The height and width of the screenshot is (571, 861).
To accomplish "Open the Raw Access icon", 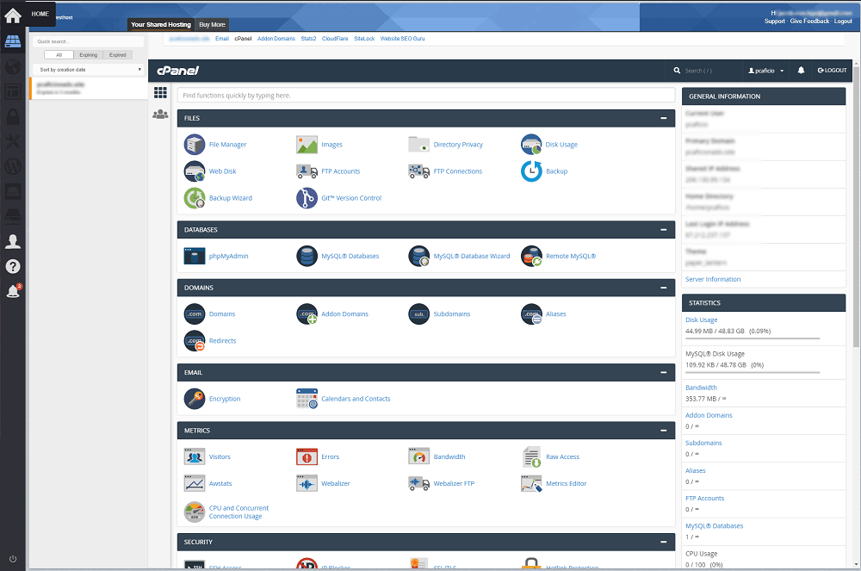I will tap(531, 456).
